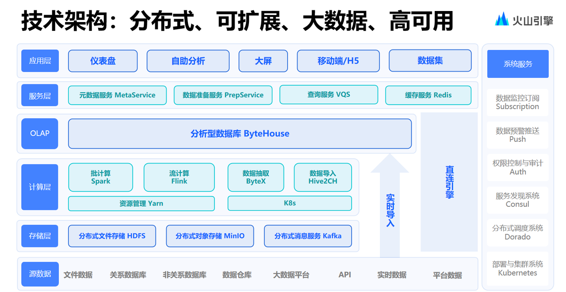Select 服务发现系统 Consul card
Screen dimensions: 566x292
pyautogui.click(x=518, y=200)
